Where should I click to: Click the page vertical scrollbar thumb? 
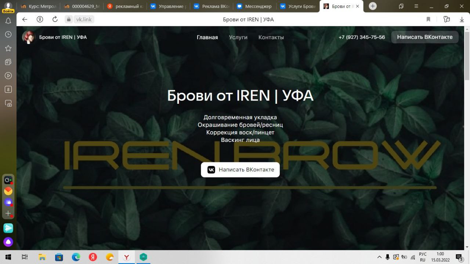[x=467, y=56]
